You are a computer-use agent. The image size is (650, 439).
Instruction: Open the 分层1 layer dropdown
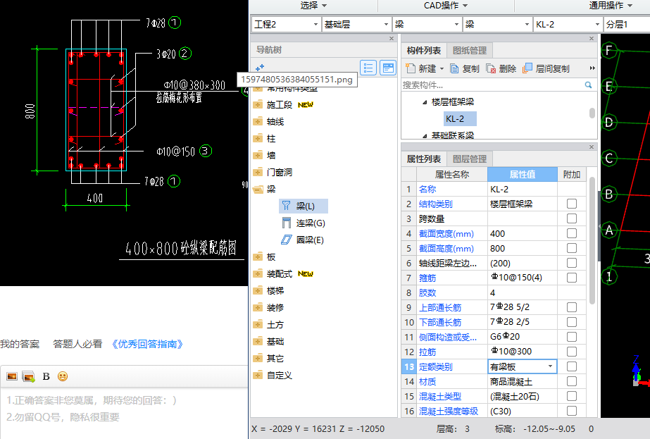[627, 24]
